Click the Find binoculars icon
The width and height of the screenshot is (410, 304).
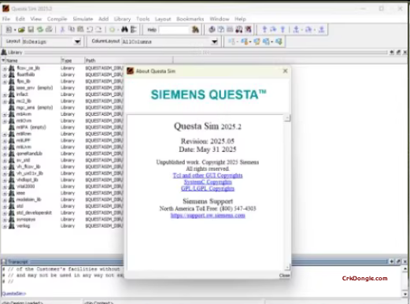(124, 29)
